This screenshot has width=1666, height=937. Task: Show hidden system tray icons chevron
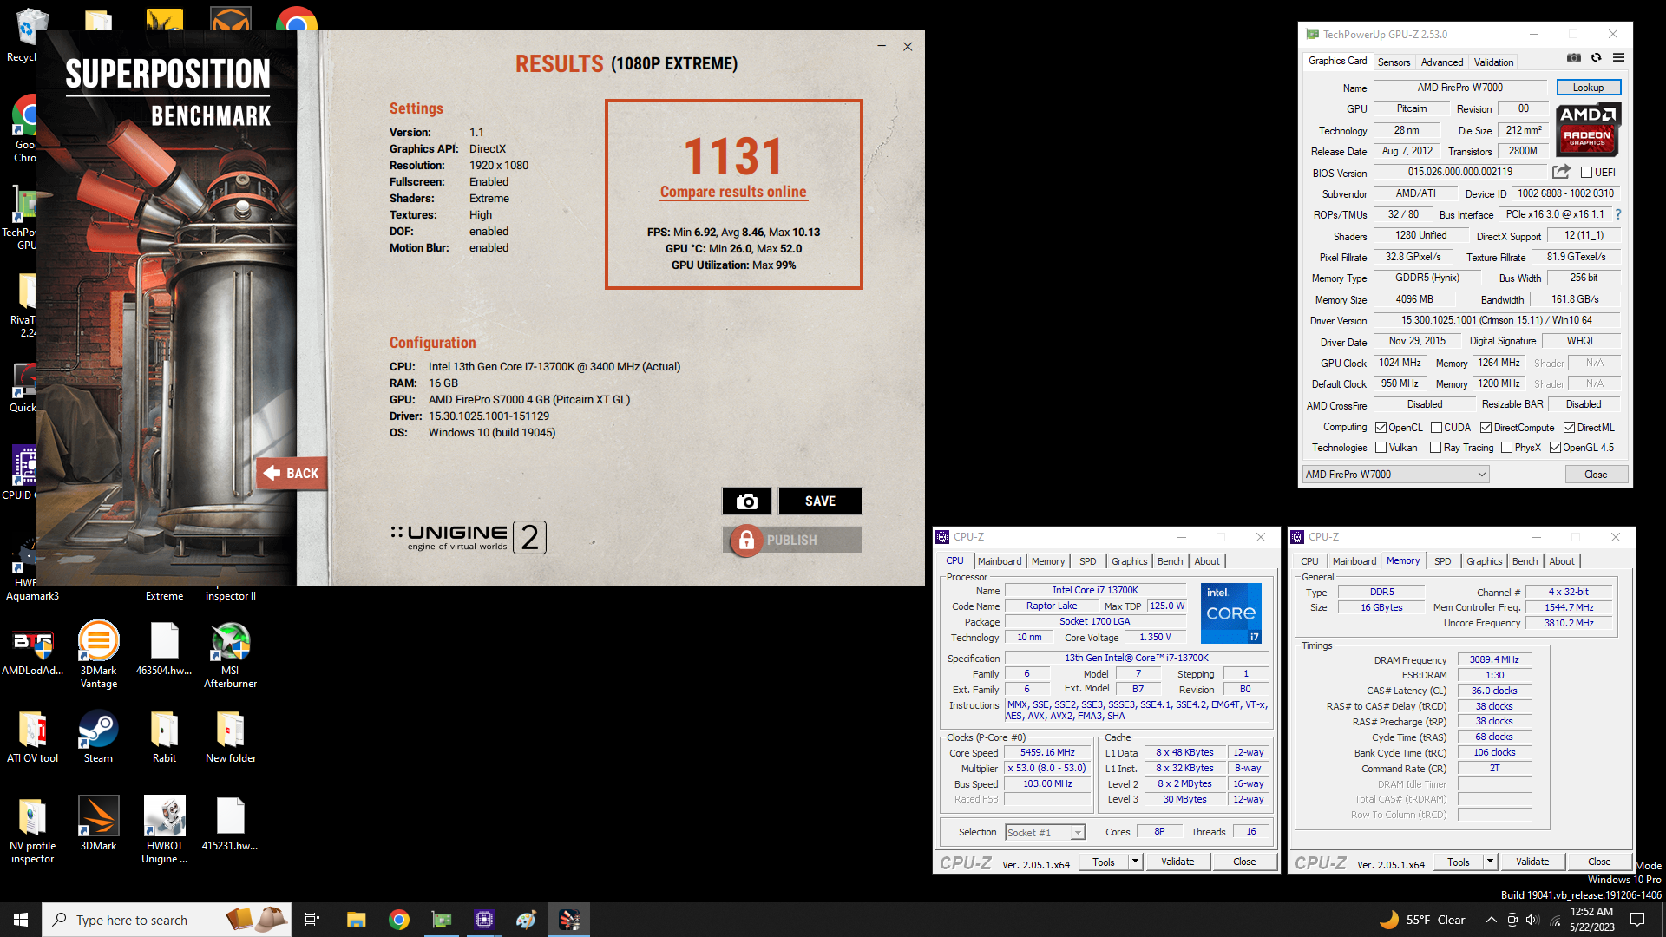(1491, 920)
